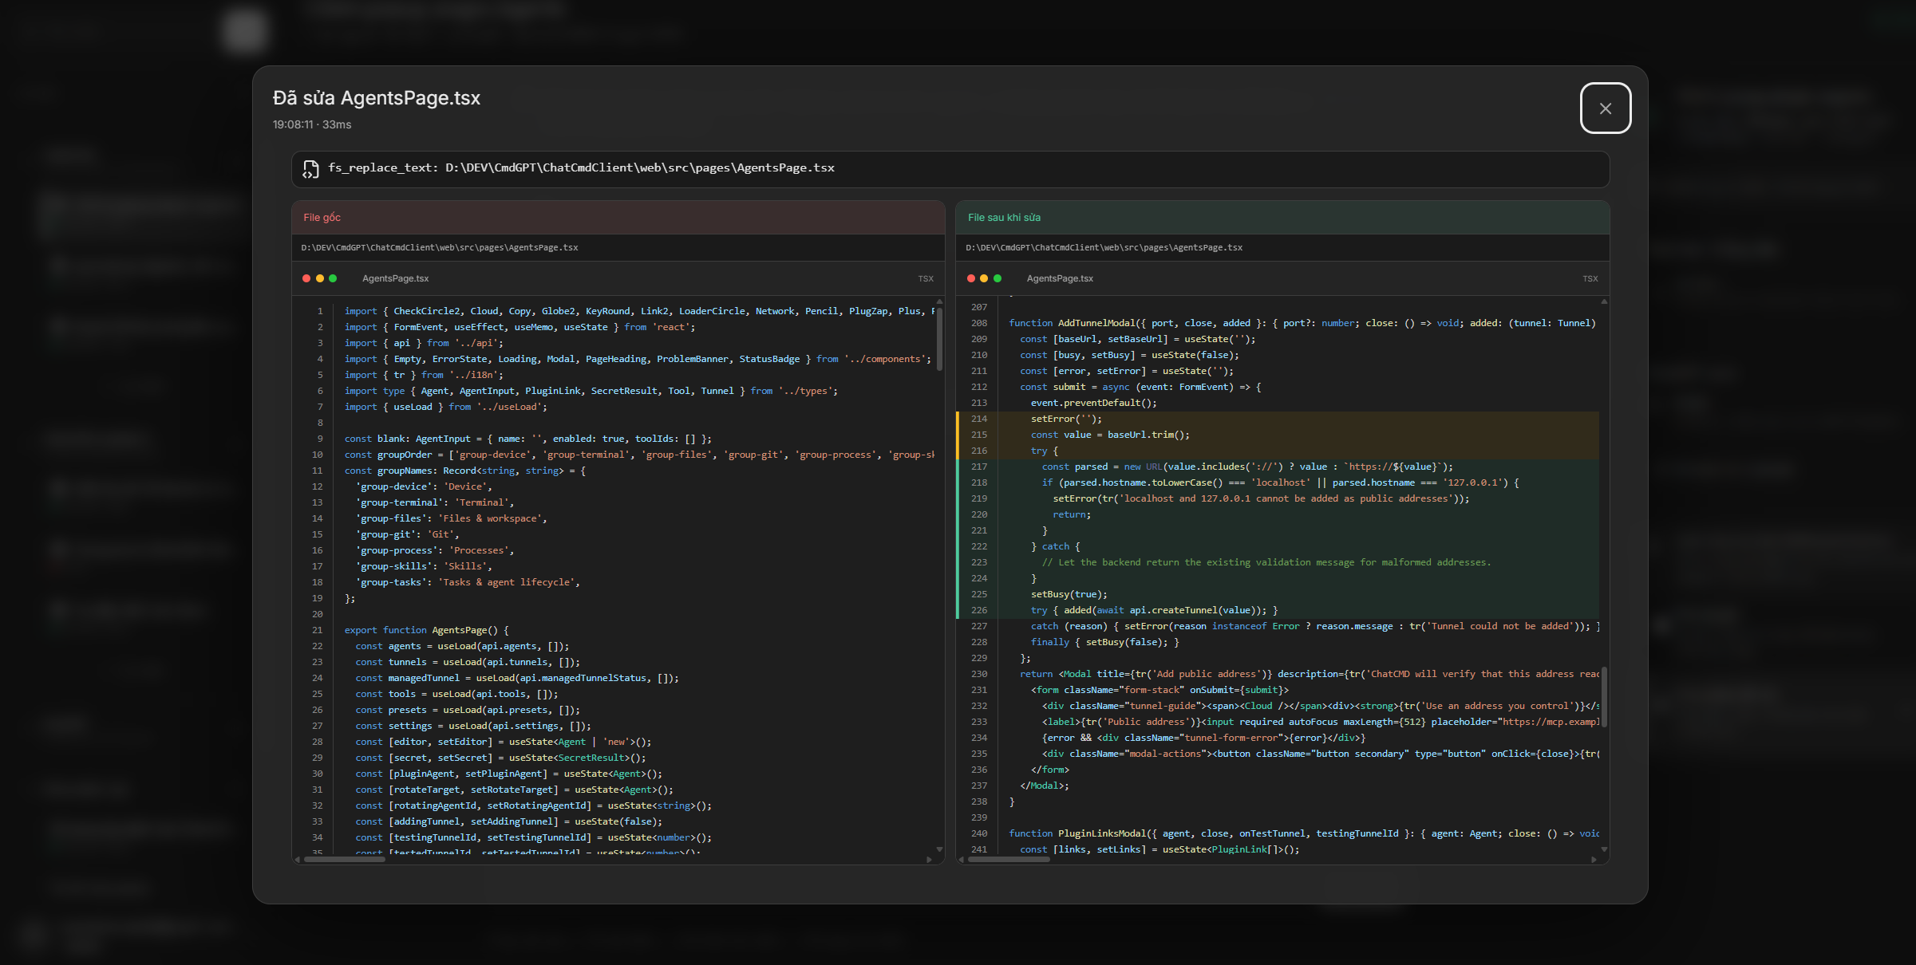This screenshot has width=1916, height=965.
Task: Click line 21 'export function AgentsPage()'
Action: click(426, 630)
